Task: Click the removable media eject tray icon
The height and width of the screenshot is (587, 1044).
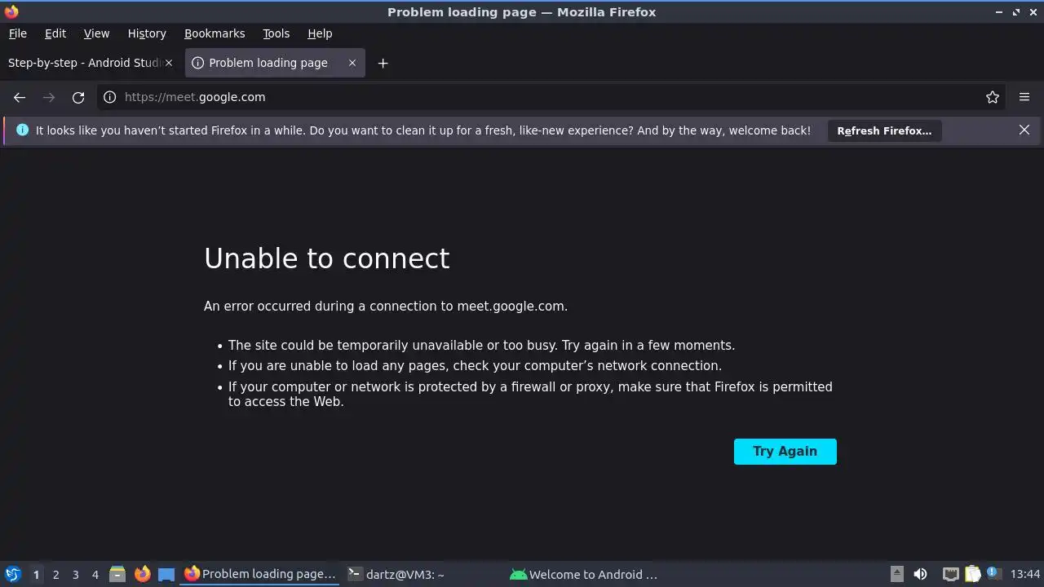Action: click(x=897, y=574)
